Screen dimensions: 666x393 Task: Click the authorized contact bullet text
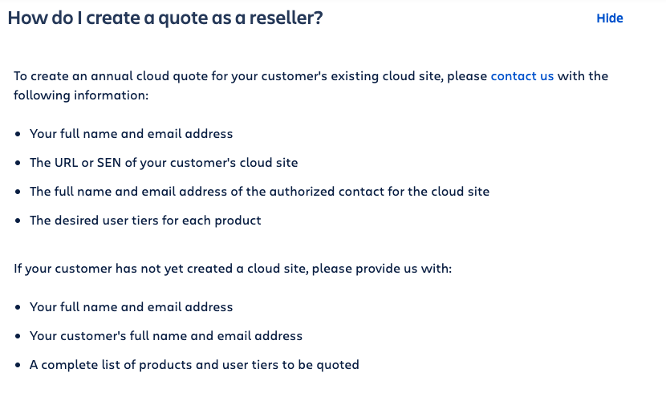coord(259,192)
